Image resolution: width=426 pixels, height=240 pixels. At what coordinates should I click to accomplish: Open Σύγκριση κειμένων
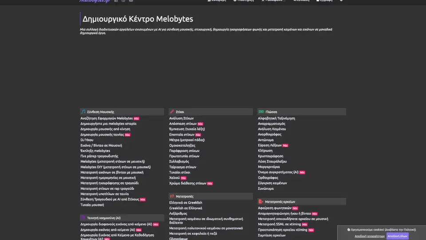272,183
